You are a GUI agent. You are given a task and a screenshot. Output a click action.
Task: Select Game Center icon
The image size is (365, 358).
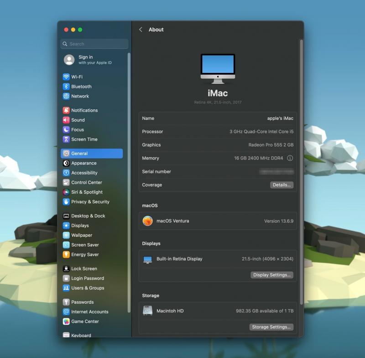point(66,321)
